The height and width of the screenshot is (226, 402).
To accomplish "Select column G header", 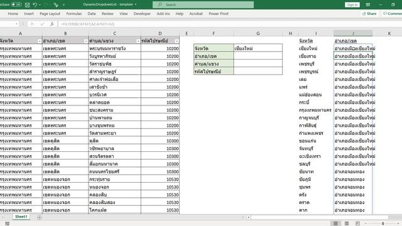I will tap(258, 33).
